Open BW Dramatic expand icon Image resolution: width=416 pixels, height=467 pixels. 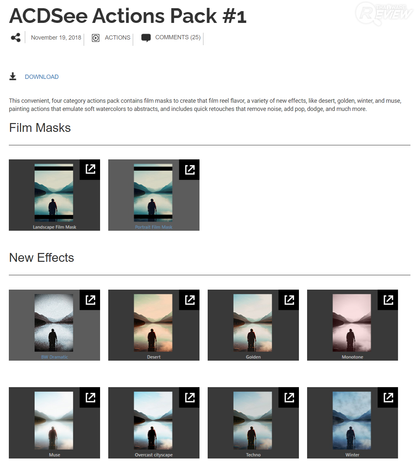click(90, 300)
